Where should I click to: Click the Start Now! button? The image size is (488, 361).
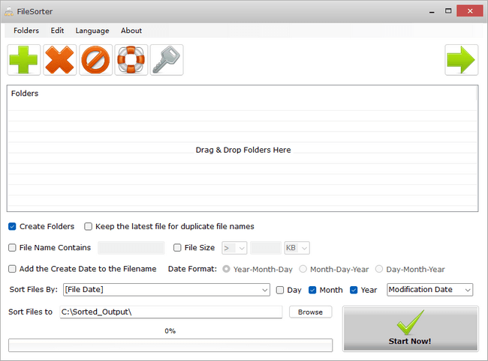[411, 329]
